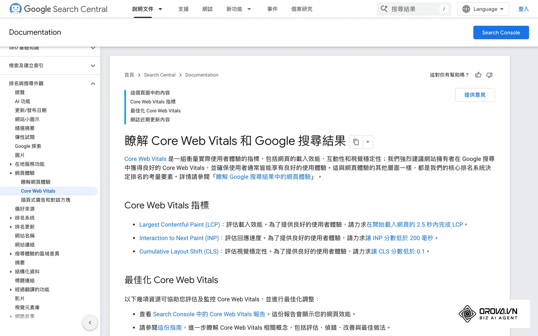Click the 首頁 breadcrumb link
The height and width of the screenshot is (336, 538).
(129, 75)
